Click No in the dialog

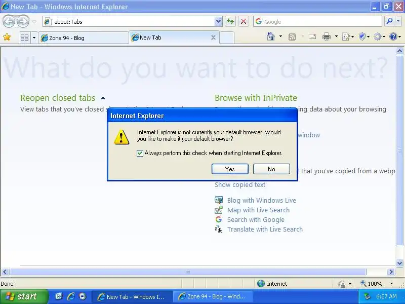[x=271, y=169]
